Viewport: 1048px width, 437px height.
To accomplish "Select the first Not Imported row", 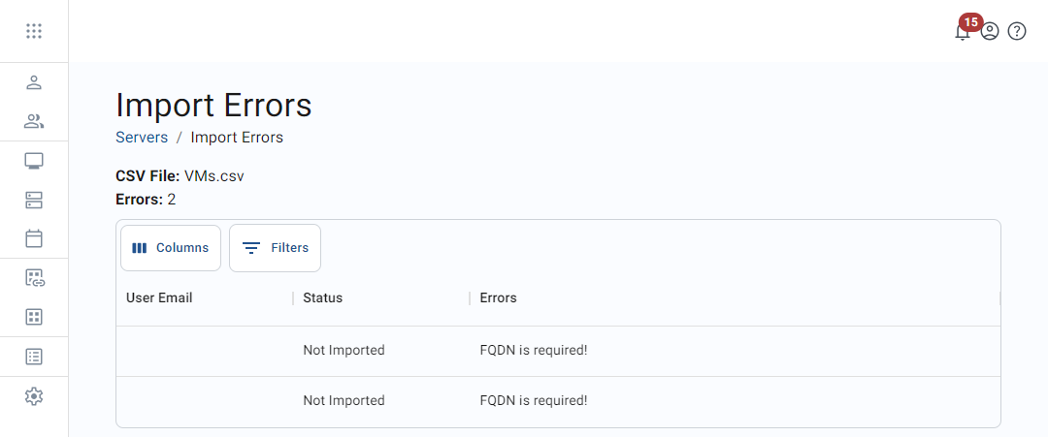I will coord(344,350).
